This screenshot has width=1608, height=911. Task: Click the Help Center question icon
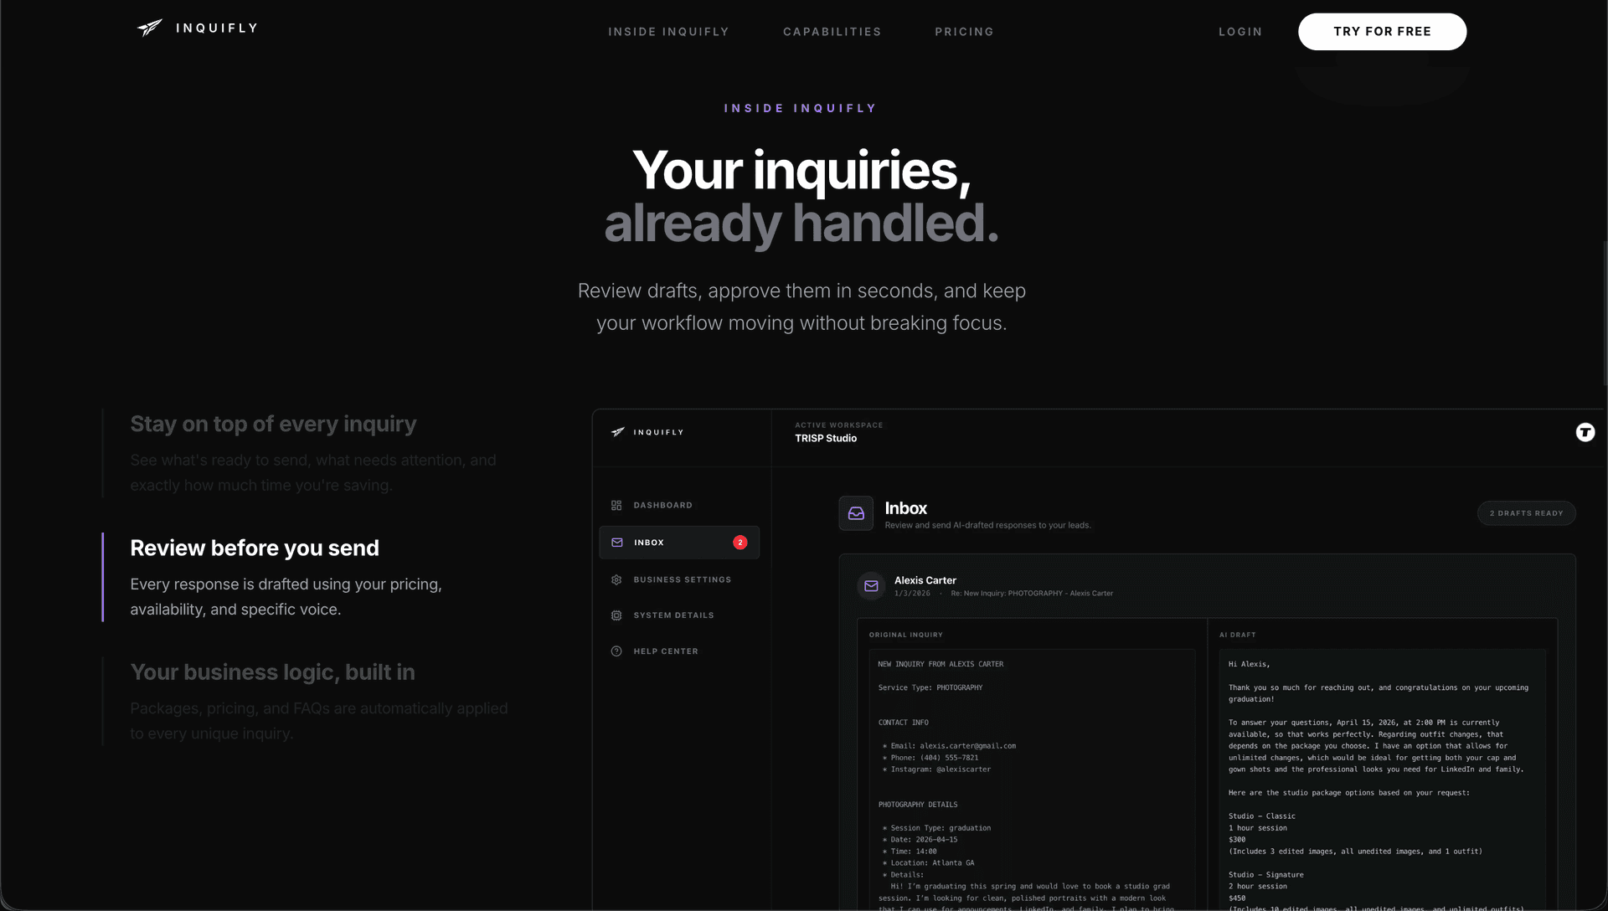pos(616,651)
